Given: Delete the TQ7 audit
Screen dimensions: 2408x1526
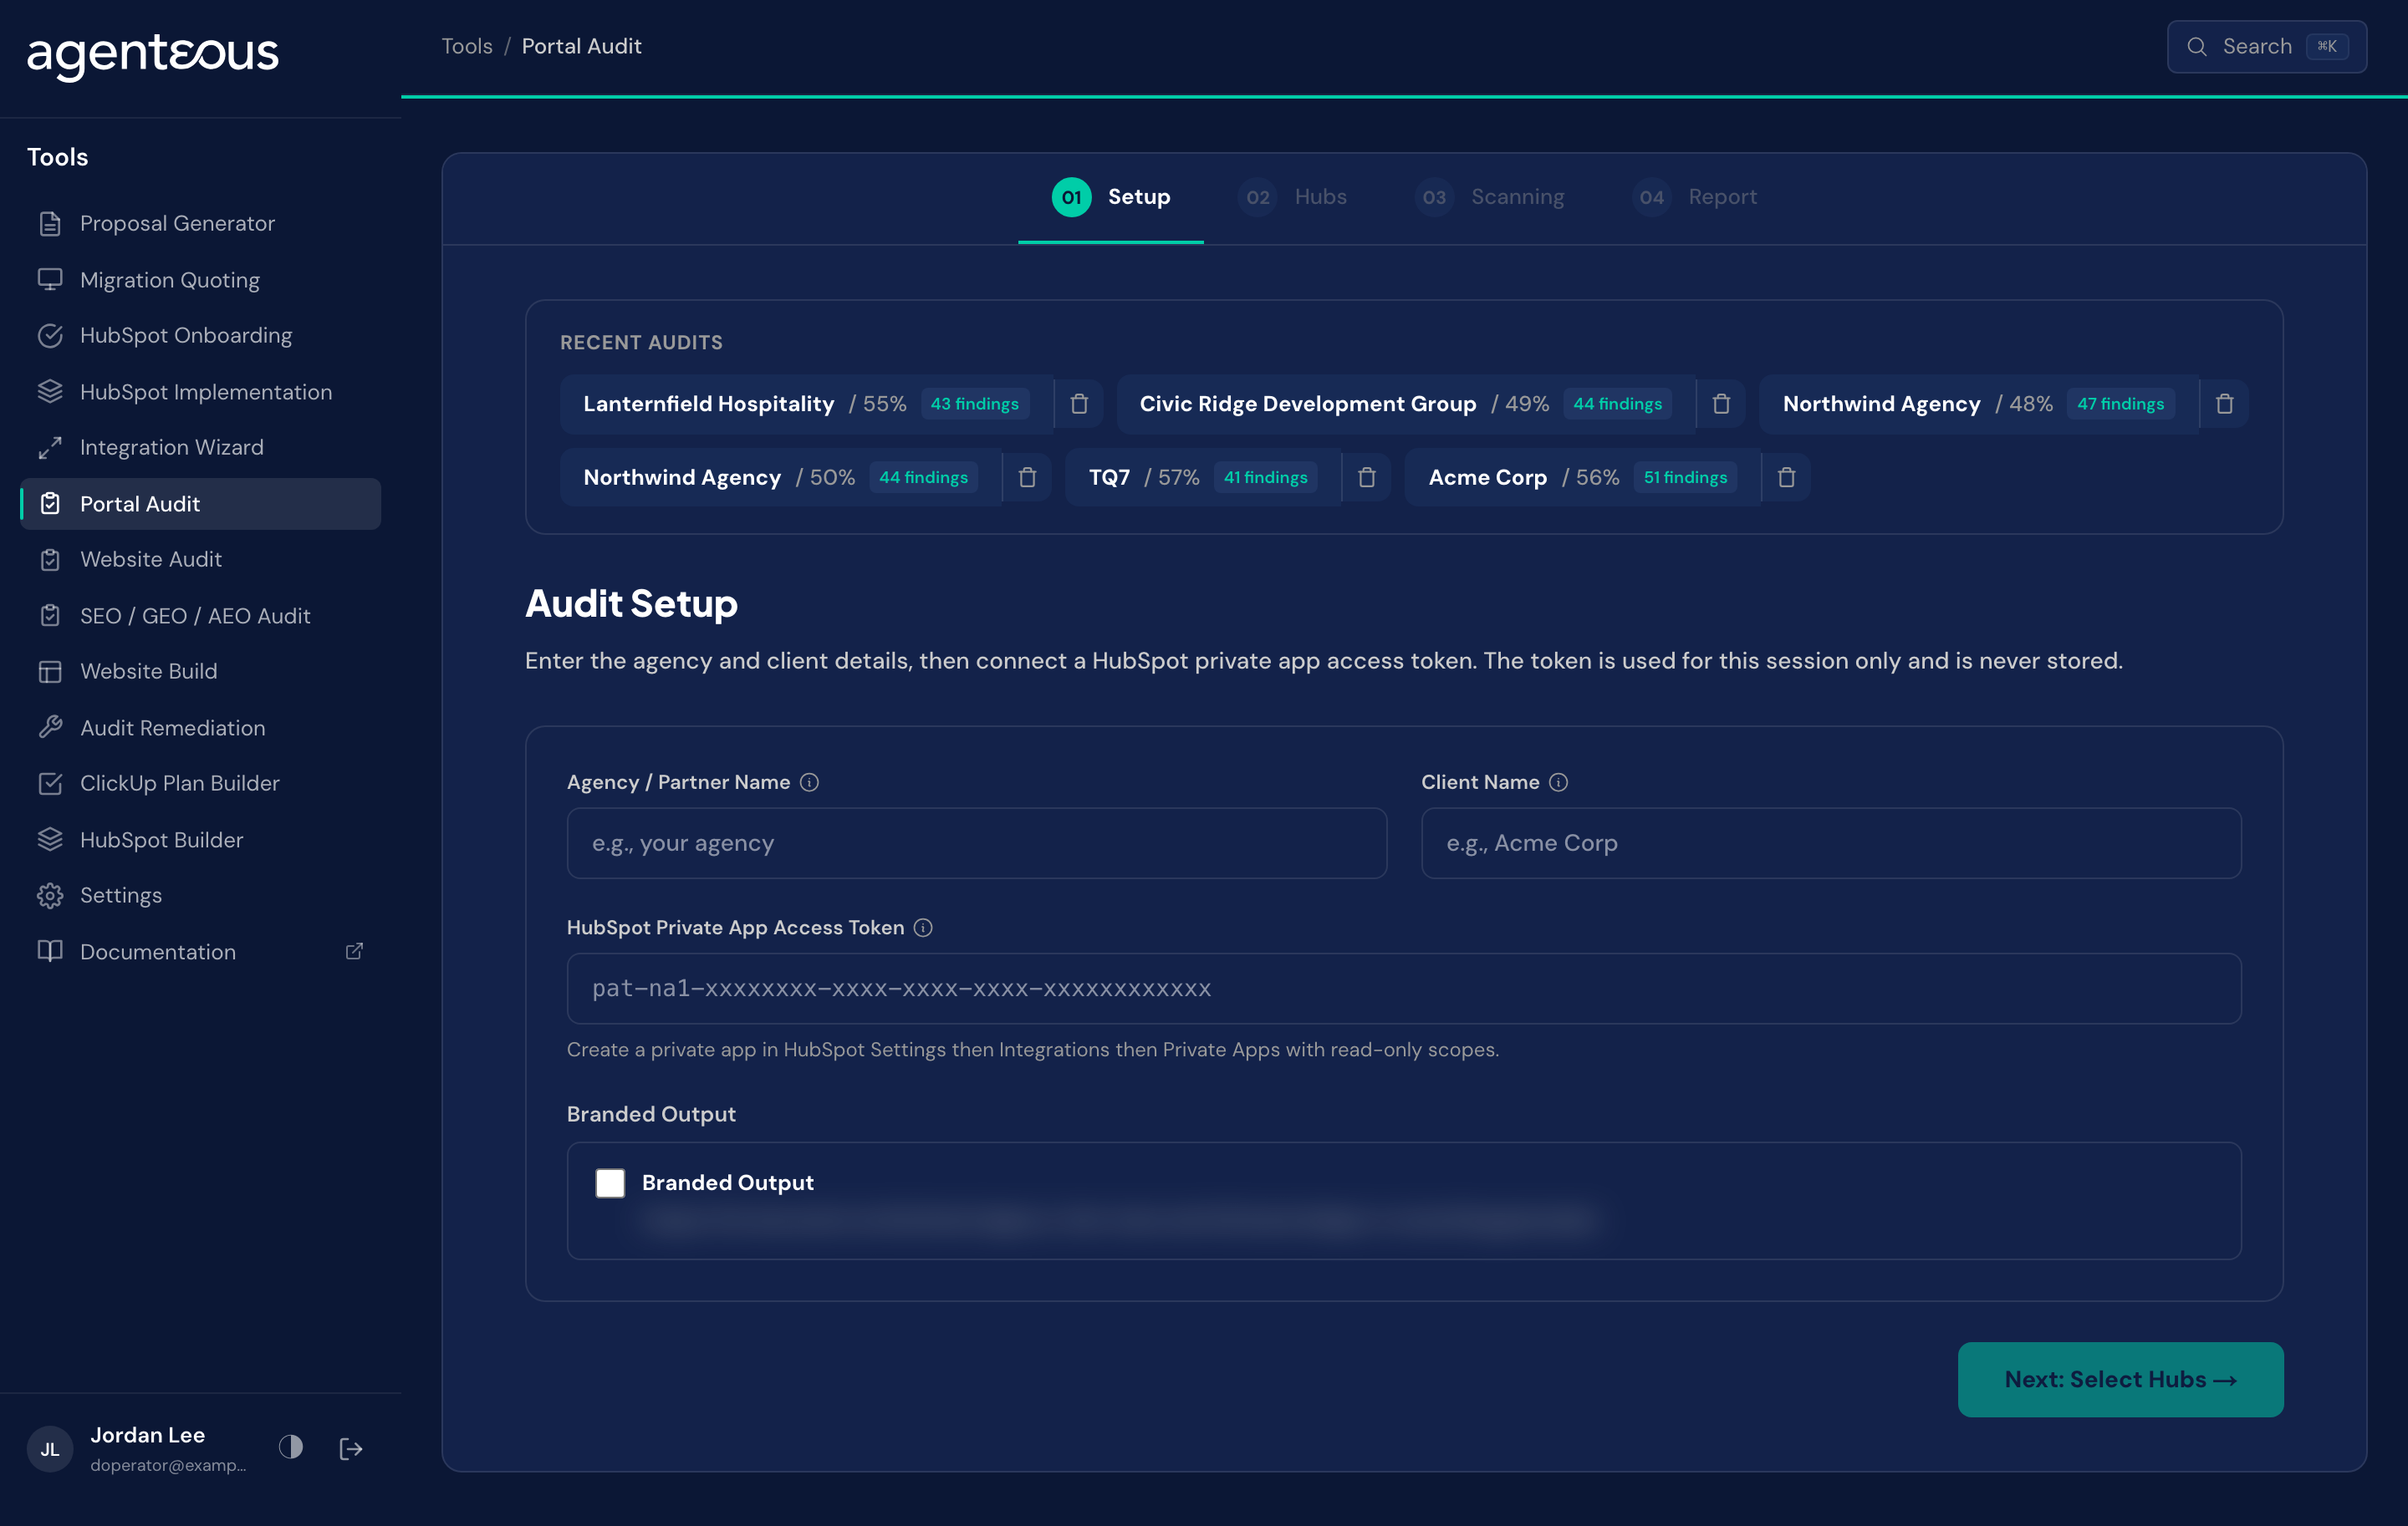Looking at the screenshot, I should pyautogui.click(x=1367, y=478).
